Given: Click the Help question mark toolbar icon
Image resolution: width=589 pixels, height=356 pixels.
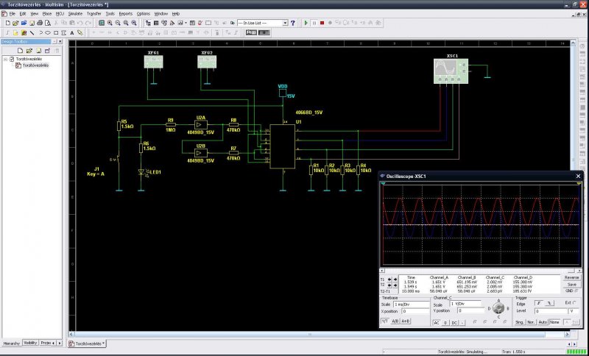Looking at the screenshot, I should coord(294,23).
